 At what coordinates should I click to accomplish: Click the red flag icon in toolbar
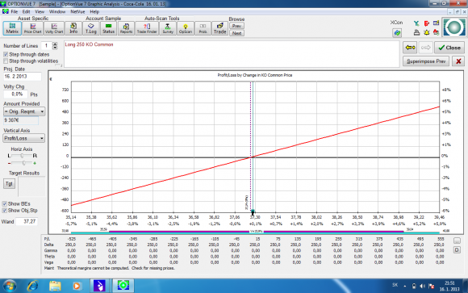click(426, 23)
